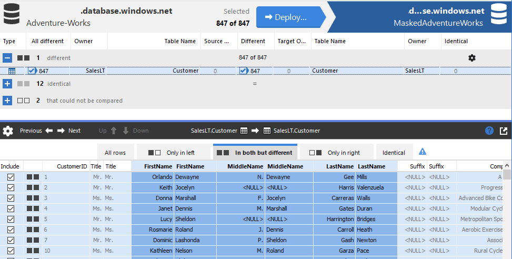Click the difference squares icon in row 5
Viewport: 512px width, 259px height.
point(33,219)
